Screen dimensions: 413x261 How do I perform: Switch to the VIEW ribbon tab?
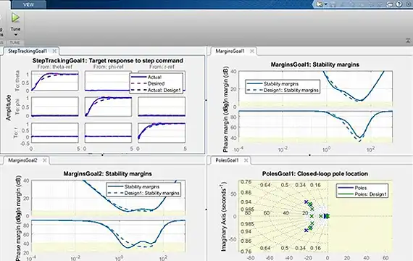[28, 4]
